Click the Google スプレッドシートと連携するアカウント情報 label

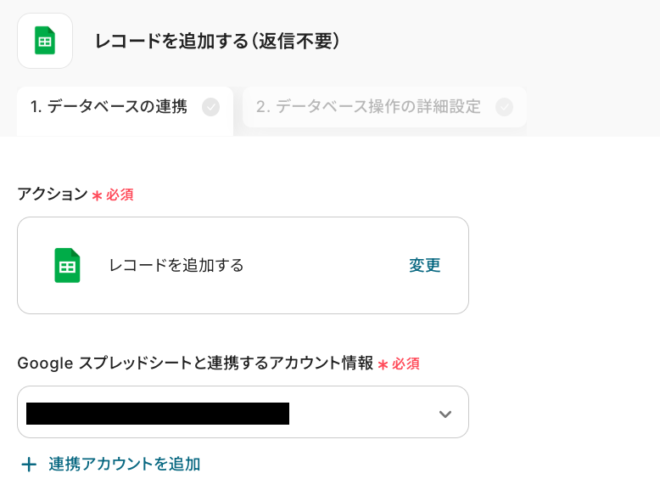pos(195,364)
